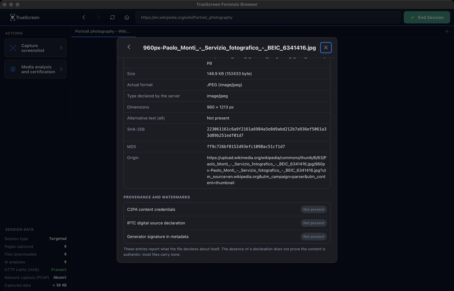The image size is (454, 291).
Task: Click the C2PA content credentials row label
Action: click(x=151, y=209)
